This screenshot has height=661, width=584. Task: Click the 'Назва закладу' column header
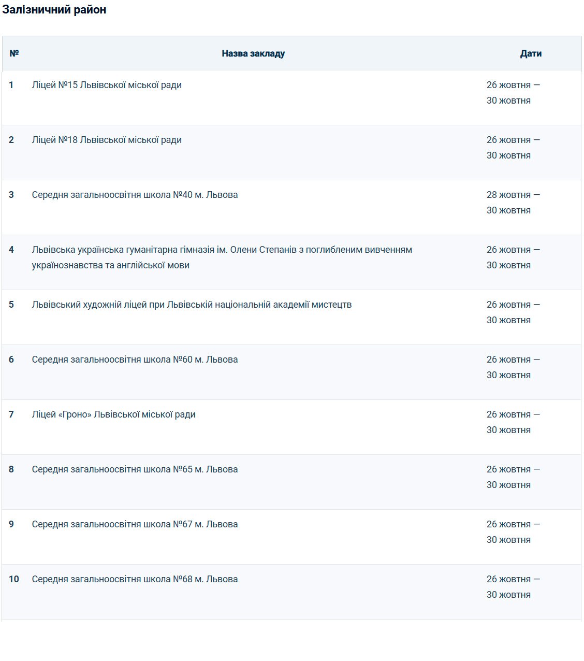click(253, 53)
